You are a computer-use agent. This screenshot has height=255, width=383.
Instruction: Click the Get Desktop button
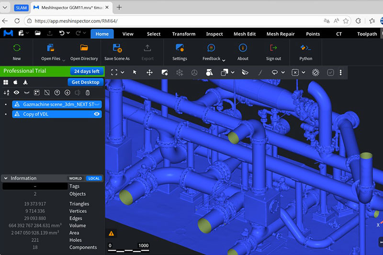tap(86, 82)
